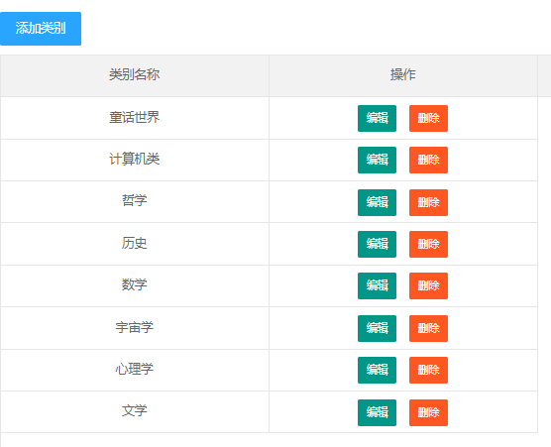Select the 类别名称 column header
Screen dimensions: 551x447
(x=135, y=75)
